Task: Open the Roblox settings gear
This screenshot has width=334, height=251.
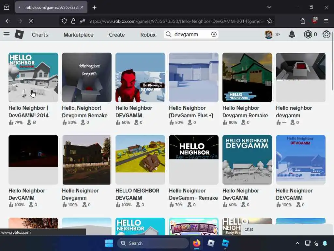Action: (326, 34)
